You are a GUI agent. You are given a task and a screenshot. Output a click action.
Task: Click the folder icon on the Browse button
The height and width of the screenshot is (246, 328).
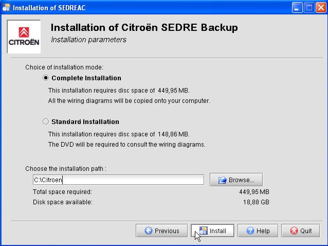pyautogui.click(x=222, y=180)
